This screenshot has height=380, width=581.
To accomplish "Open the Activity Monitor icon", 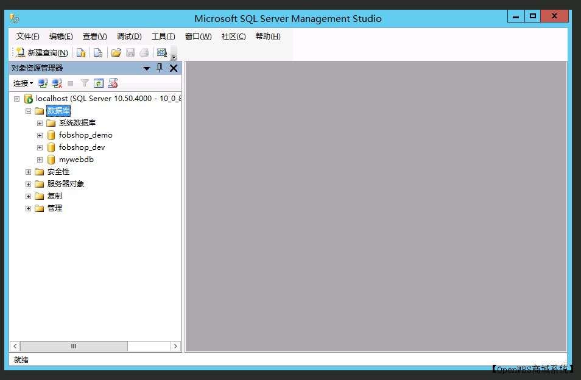I will [161, 52].
